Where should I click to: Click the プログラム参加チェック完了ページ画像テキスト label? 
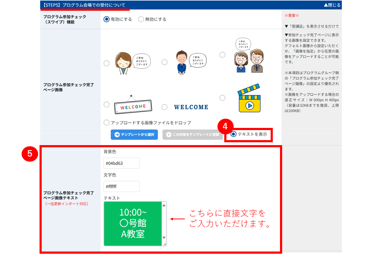pos(68,195)
